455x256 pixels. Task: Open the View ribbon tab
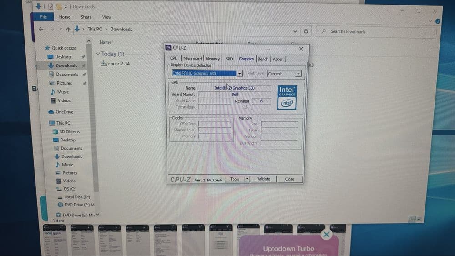tap(107, 17)
